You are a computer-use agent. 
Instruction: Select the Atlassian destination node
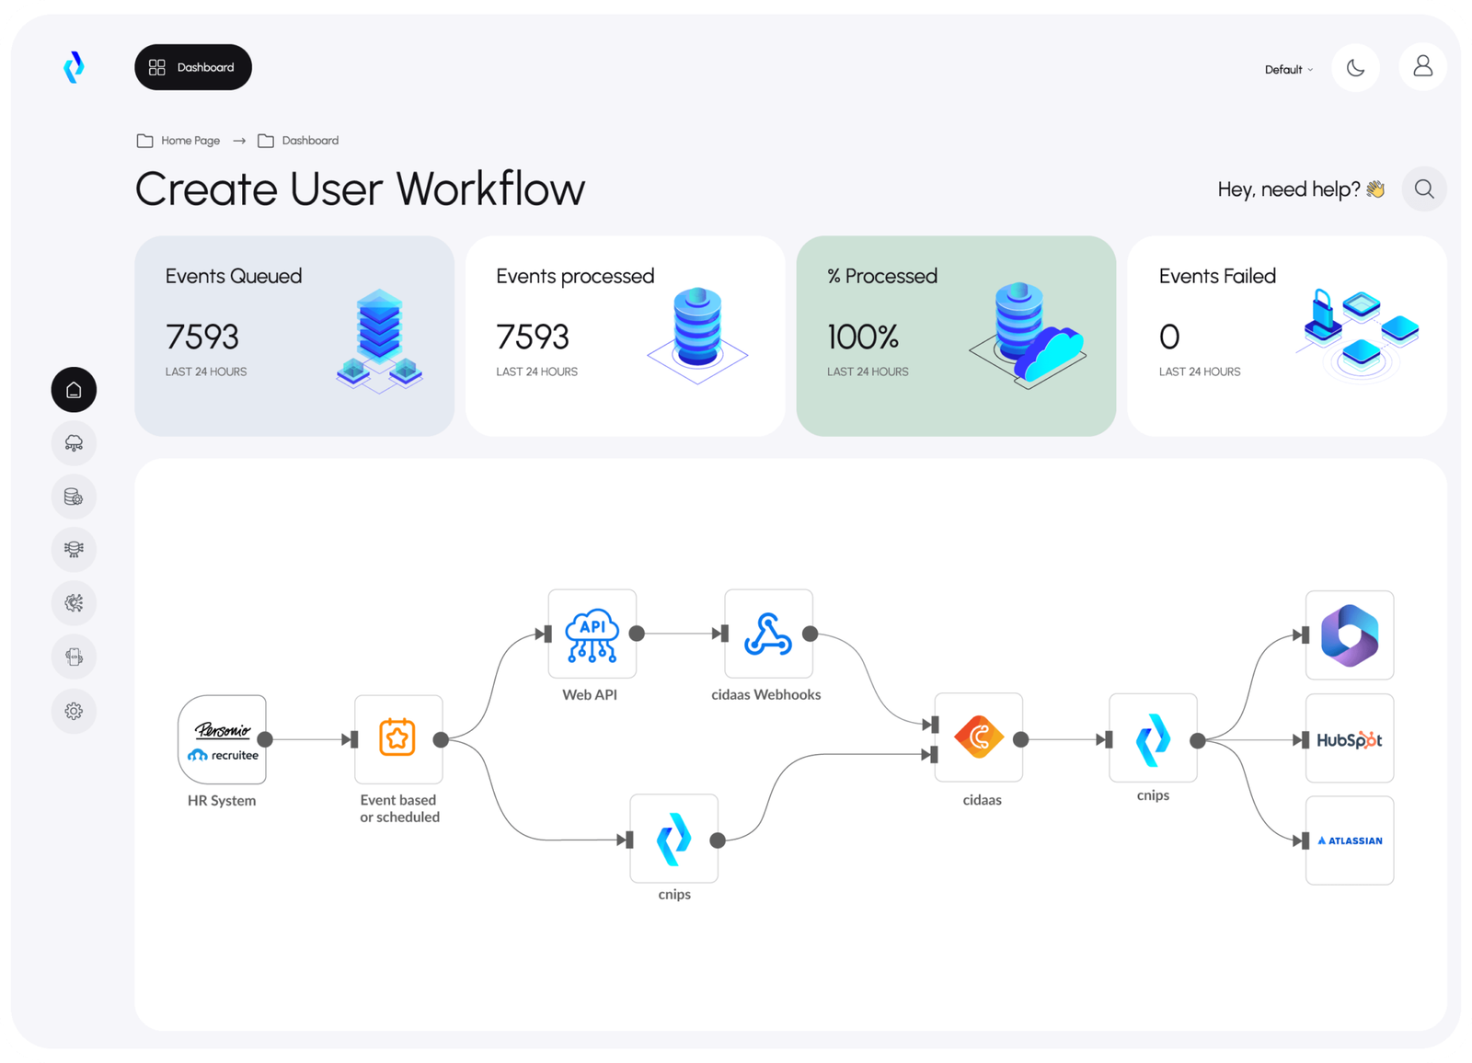tap(1349, 840)
